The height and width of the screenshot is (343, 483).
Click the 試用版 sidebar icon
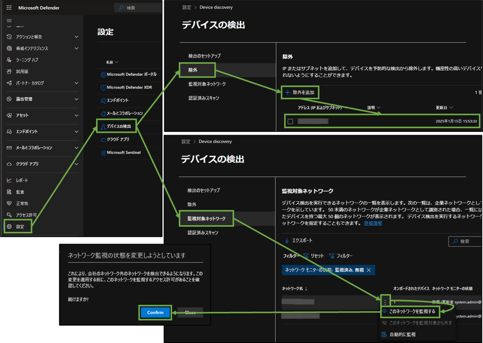9,72
